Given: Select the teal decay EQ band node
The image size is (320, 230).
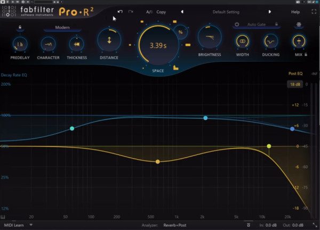Looking at the screenshot, I should point(72,128).
